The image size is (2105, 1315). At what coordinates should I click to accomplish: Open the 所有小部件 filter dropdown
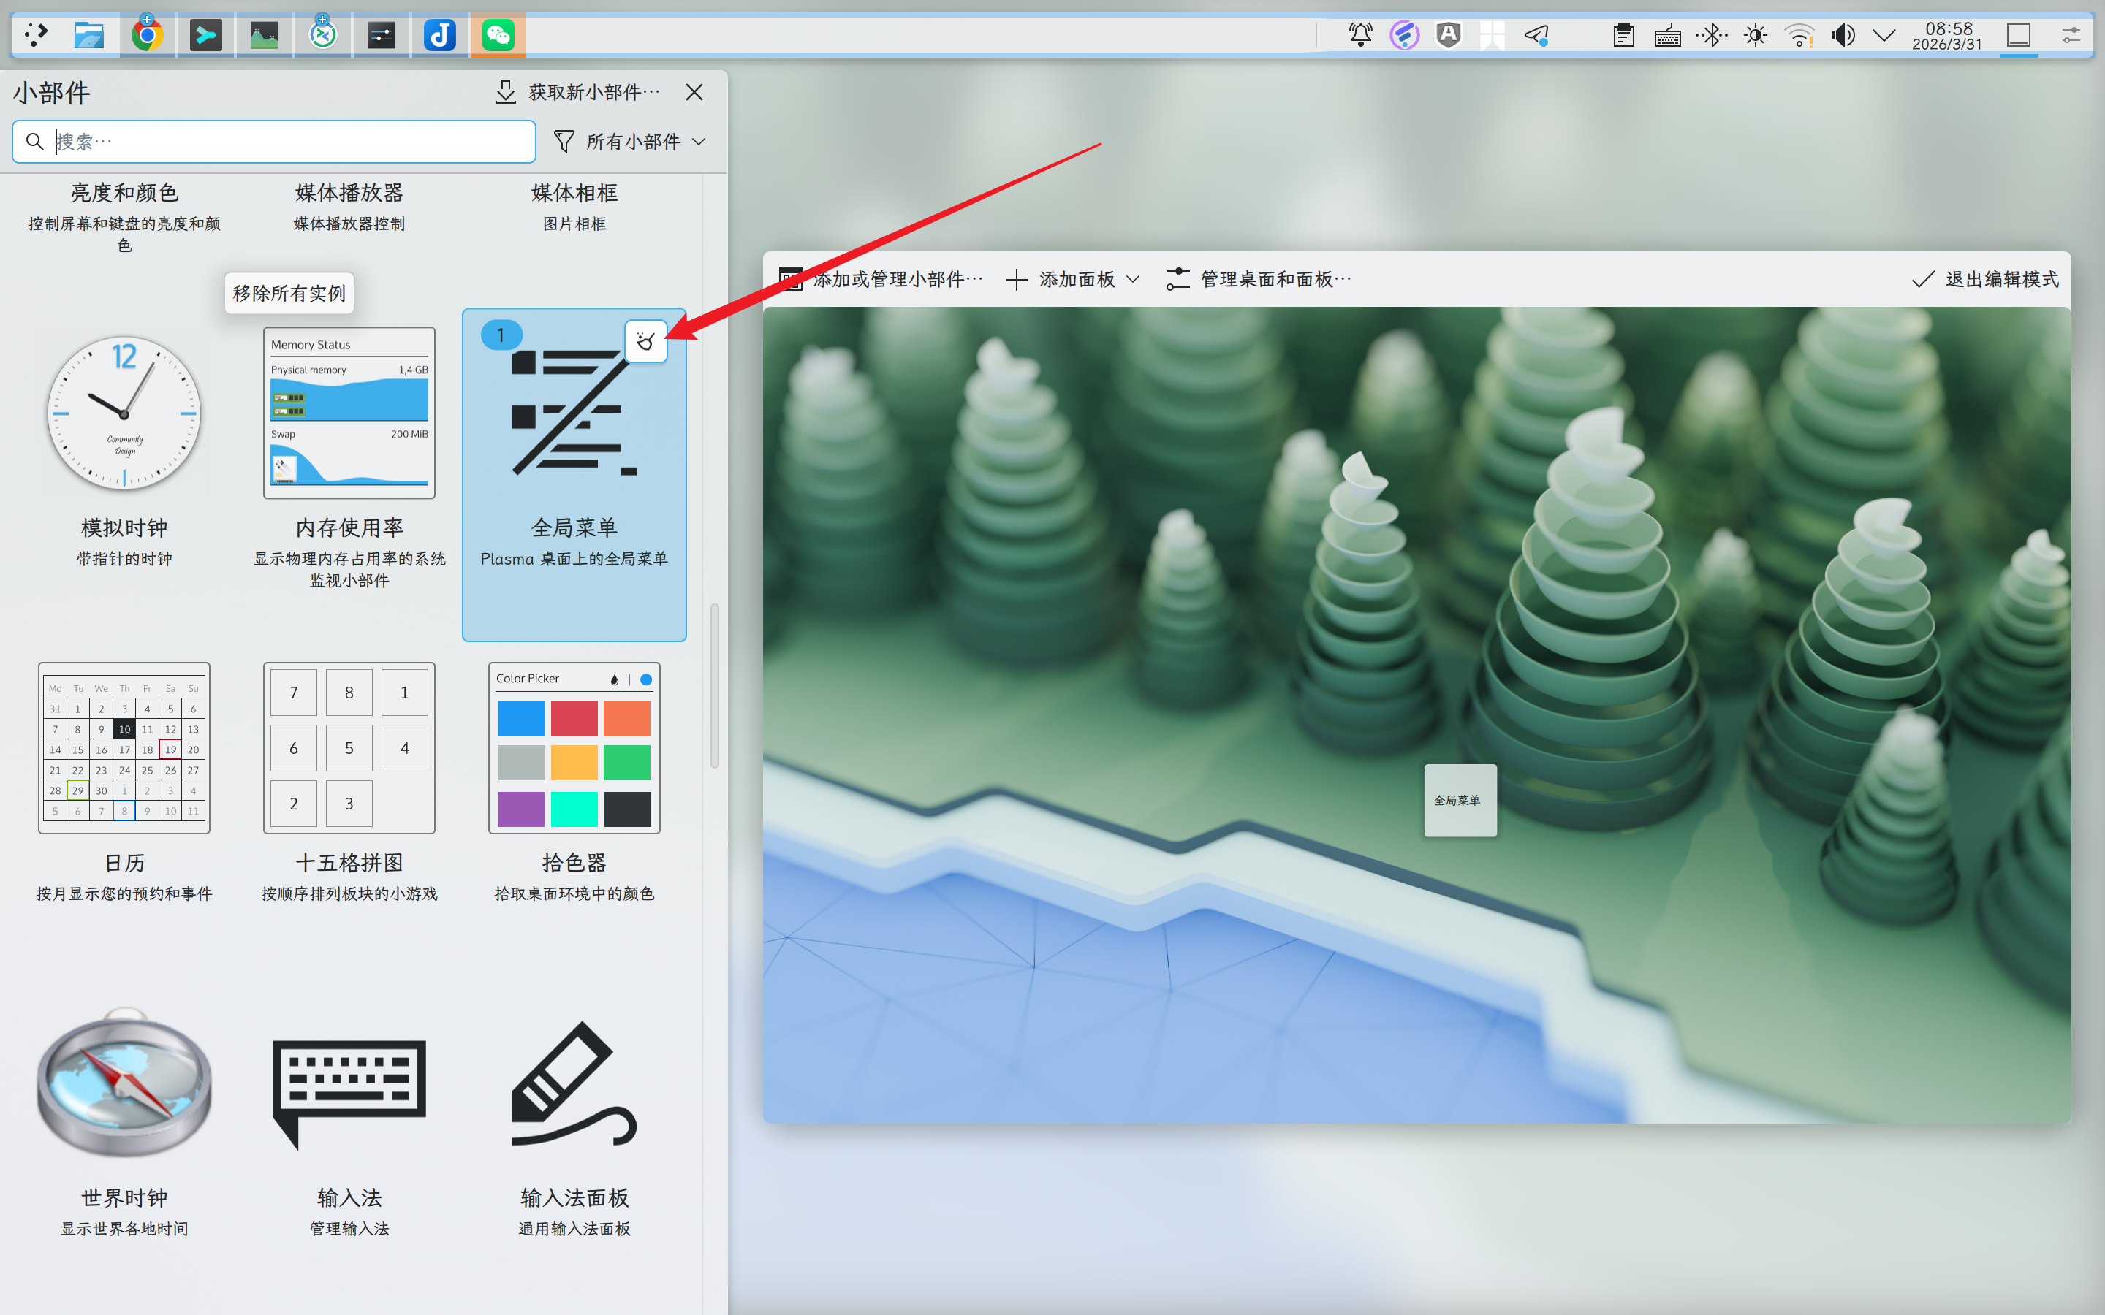point(631,141)
